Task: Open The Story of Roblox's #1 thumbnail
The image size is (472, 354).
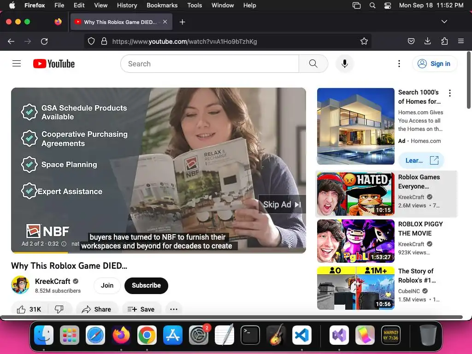Action: tap(355, 288)
